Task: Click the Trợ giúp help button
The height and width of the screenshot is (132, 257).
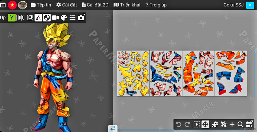Action: (156, 5)
